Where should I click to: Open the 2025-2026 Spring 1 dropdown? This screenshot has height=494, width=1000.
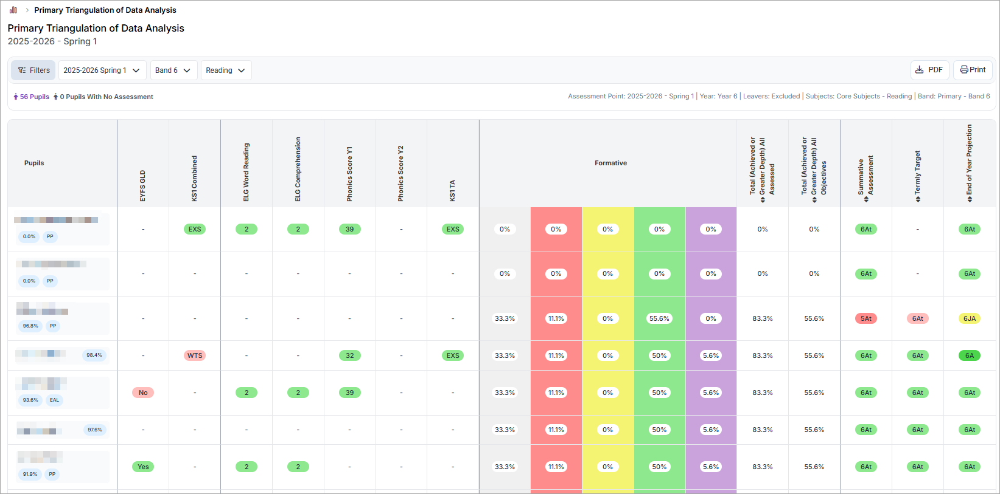coord(102,70)
